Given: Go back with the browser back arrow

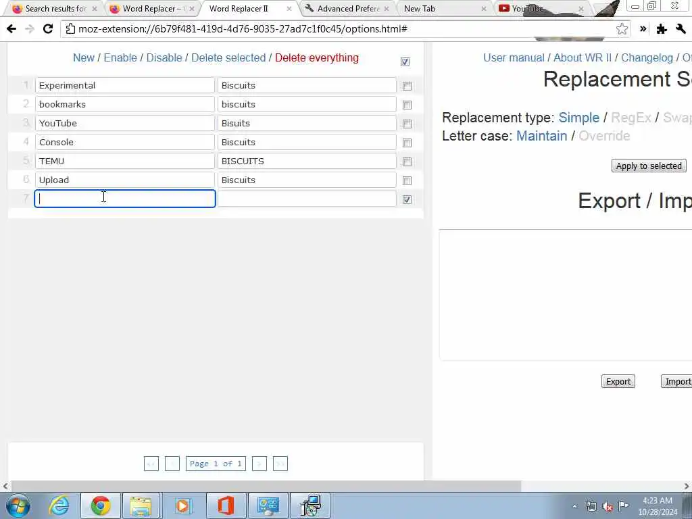Looking at the screenshot, I should 11,29.
